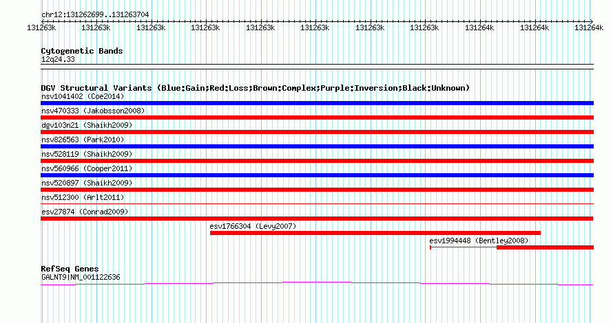
Task: Open variant label esv1766304 (Levy2007)
Action: click(253, 226)
